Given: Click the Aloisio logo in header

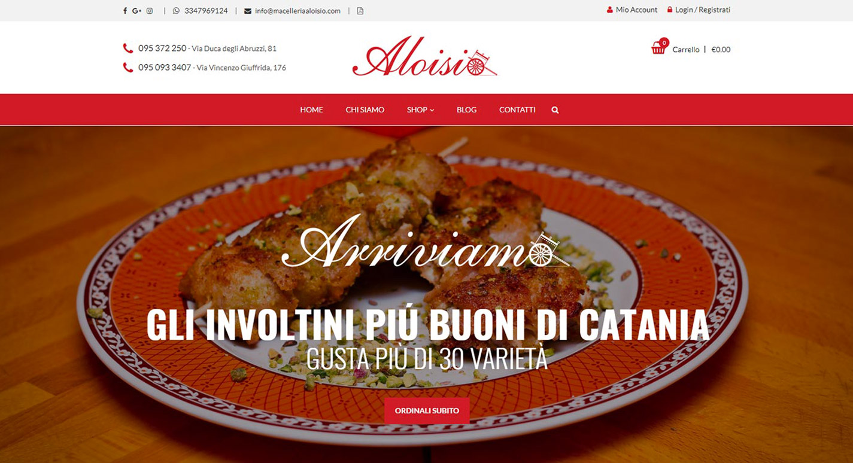Looking at the screenshot, I should coord(425,57).
